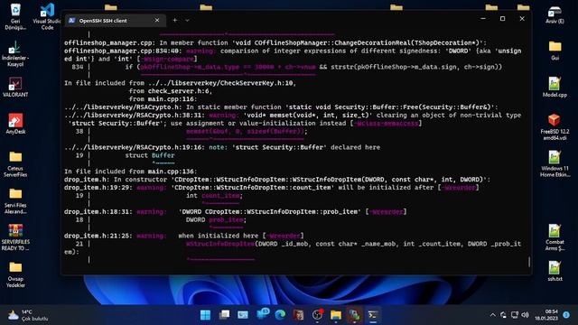This screenshot has height=325, width=578.
Task: Switch to the Terminal taskbar icon
Action: pyautogui.click(x=373, y=315)
